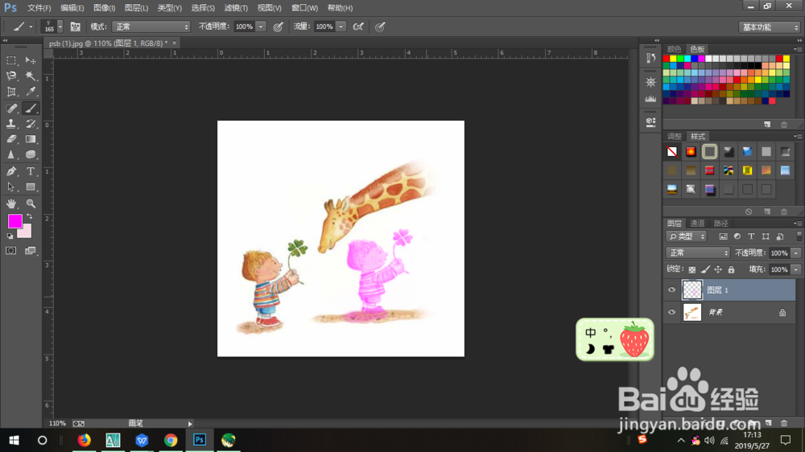Close the psb (1).jpg document tab
The width and height of the screenshot is (805, 452).
(174, 43)
